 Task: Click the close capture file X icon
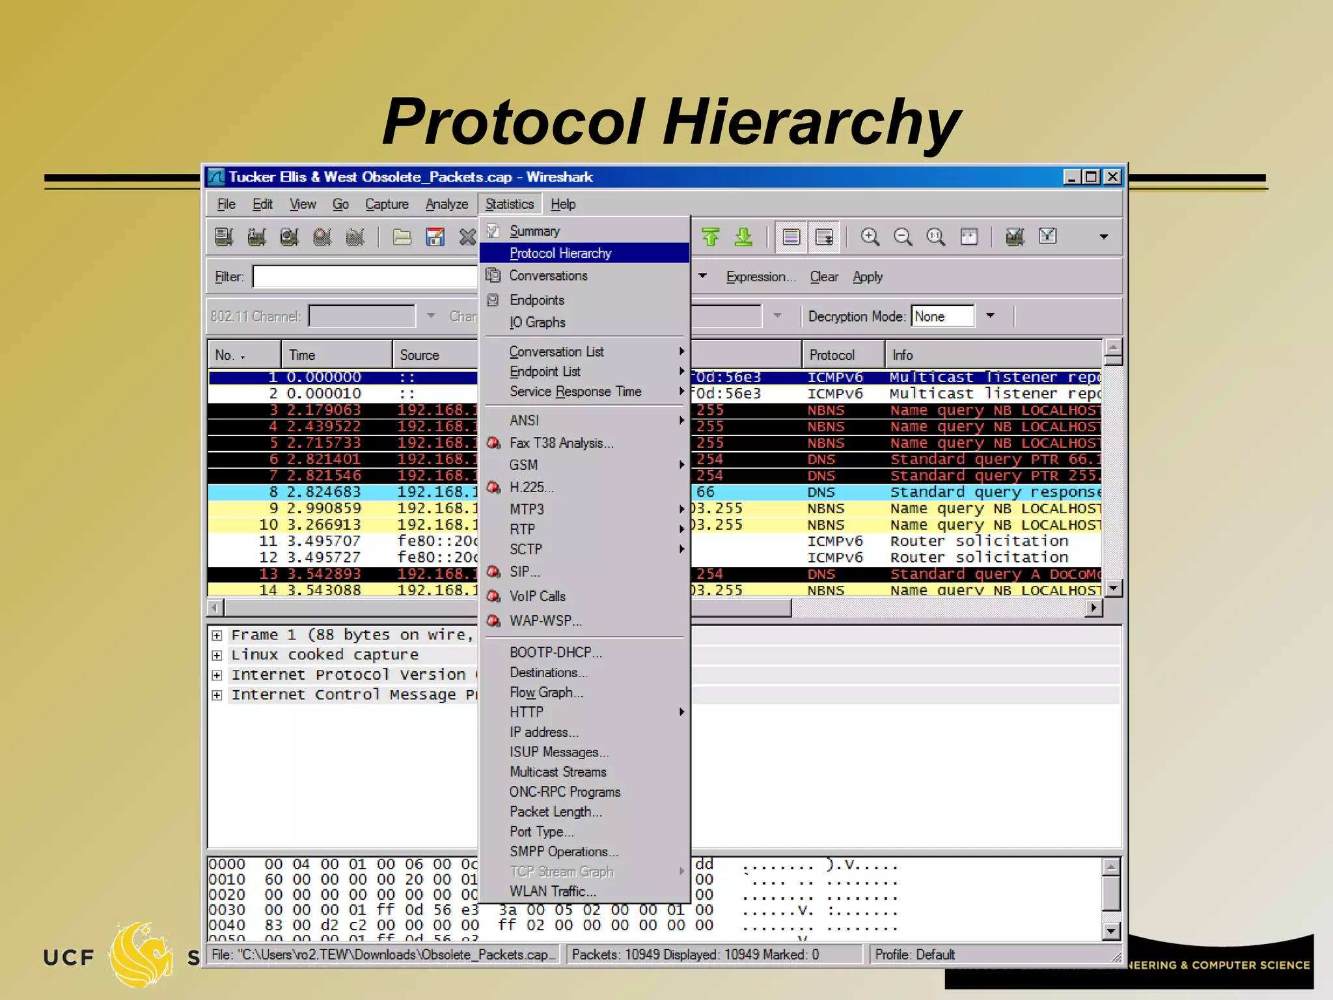(467, 237)
